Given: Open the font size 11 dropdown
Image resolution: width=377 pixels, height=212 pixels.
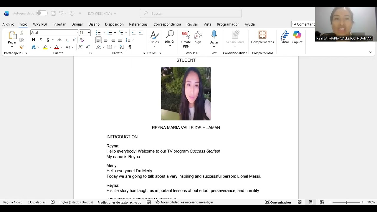Looking at the screenshot, I should pos(89,33).
